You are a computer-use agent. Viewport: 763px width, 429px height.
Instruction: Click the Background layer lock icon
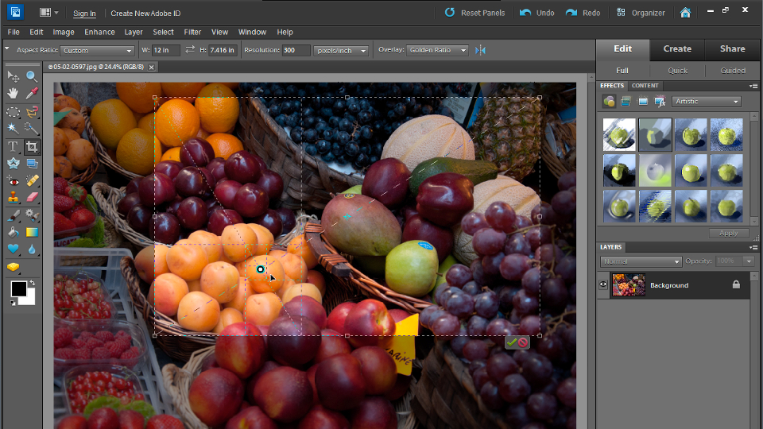pos(736,284)
